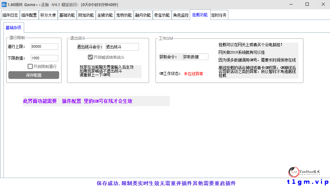Image resolution: width=330 pixels, height=187 pixels.
Task: Disable the 开启喊话结束战斗 checkbox
Action: click(x=90, y=57)
